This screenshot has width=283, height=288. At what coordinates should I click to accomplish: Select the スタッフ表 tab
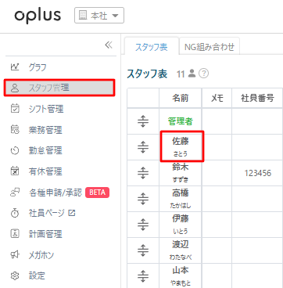pos(152,46)
